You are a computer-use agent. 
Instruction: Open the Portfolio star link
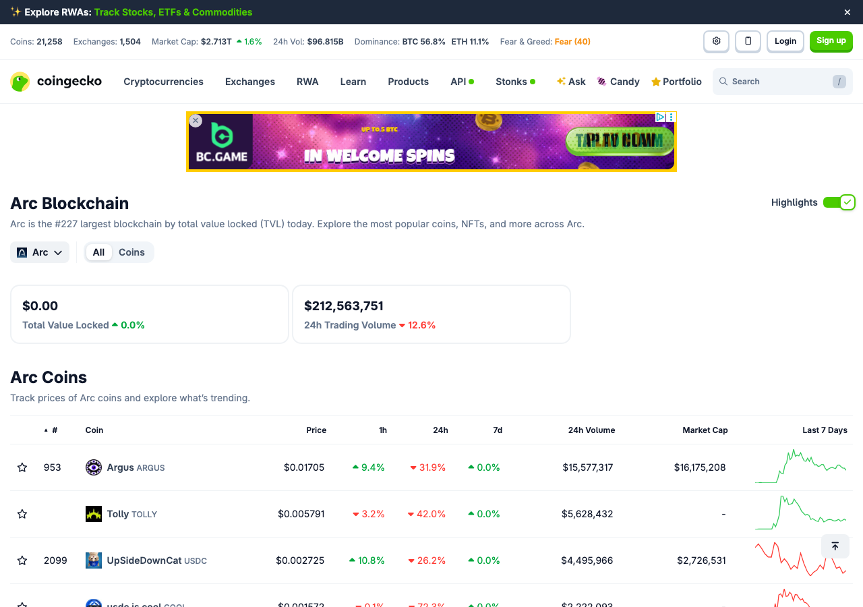coord(676,82)
